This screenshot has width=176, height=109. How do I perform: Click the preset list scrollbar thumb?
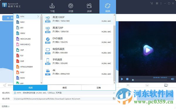coord(114,53)
